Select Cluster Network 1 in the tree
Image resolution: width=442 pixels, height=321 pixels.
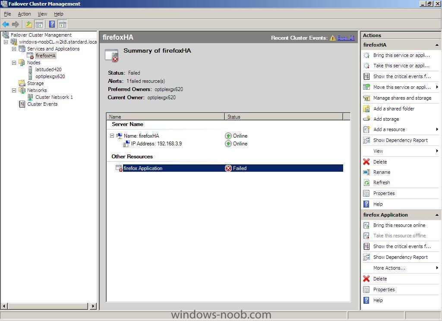click(x=54, y=97)
